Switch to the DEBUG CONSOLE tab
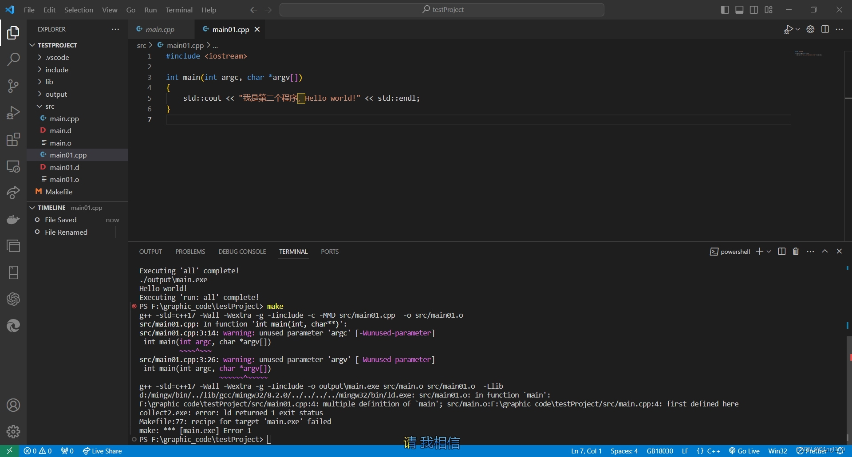The image size is (852, 457). click(242, 252)
